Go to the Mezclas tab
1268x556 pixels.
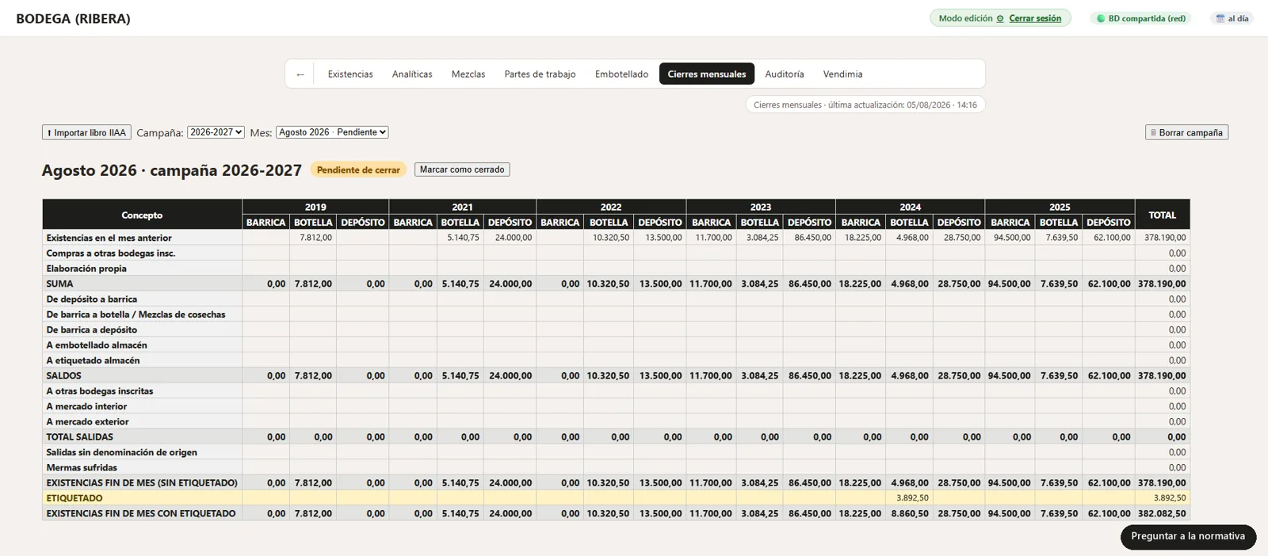coord(468,74)
